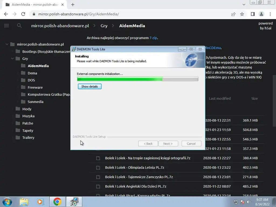The image size is (276, 207).
Task: Bookmark this page with the star icon
Action: (x=242, y=14)
